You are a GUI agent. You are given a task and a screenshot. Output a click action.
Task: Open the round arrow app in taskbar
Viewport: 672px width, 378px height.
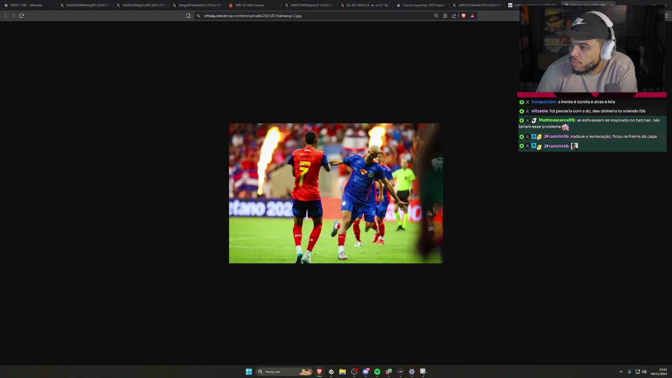point(400,372)
